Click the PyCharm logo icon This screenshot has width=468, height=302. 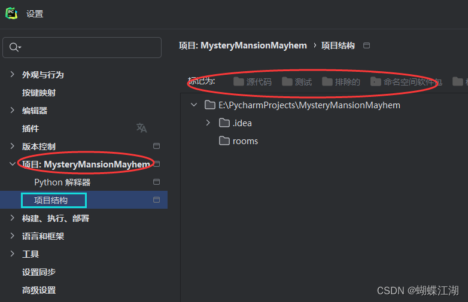tap(11, 13)
